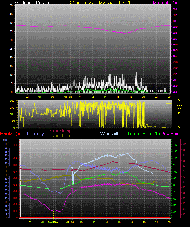
Task: Click the Sun Rise label on bottom axis
Action: click(53, 222)
